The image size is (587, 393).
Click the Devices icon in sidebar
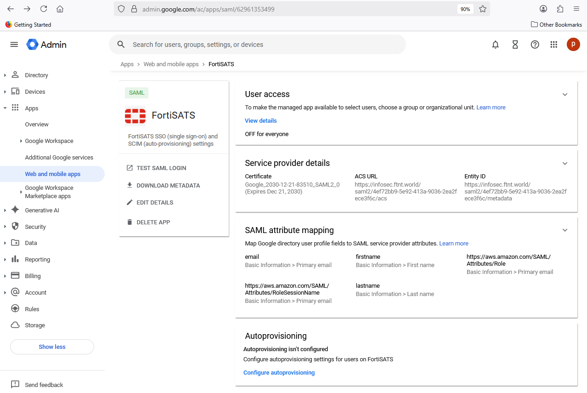[x=15, y=91]
